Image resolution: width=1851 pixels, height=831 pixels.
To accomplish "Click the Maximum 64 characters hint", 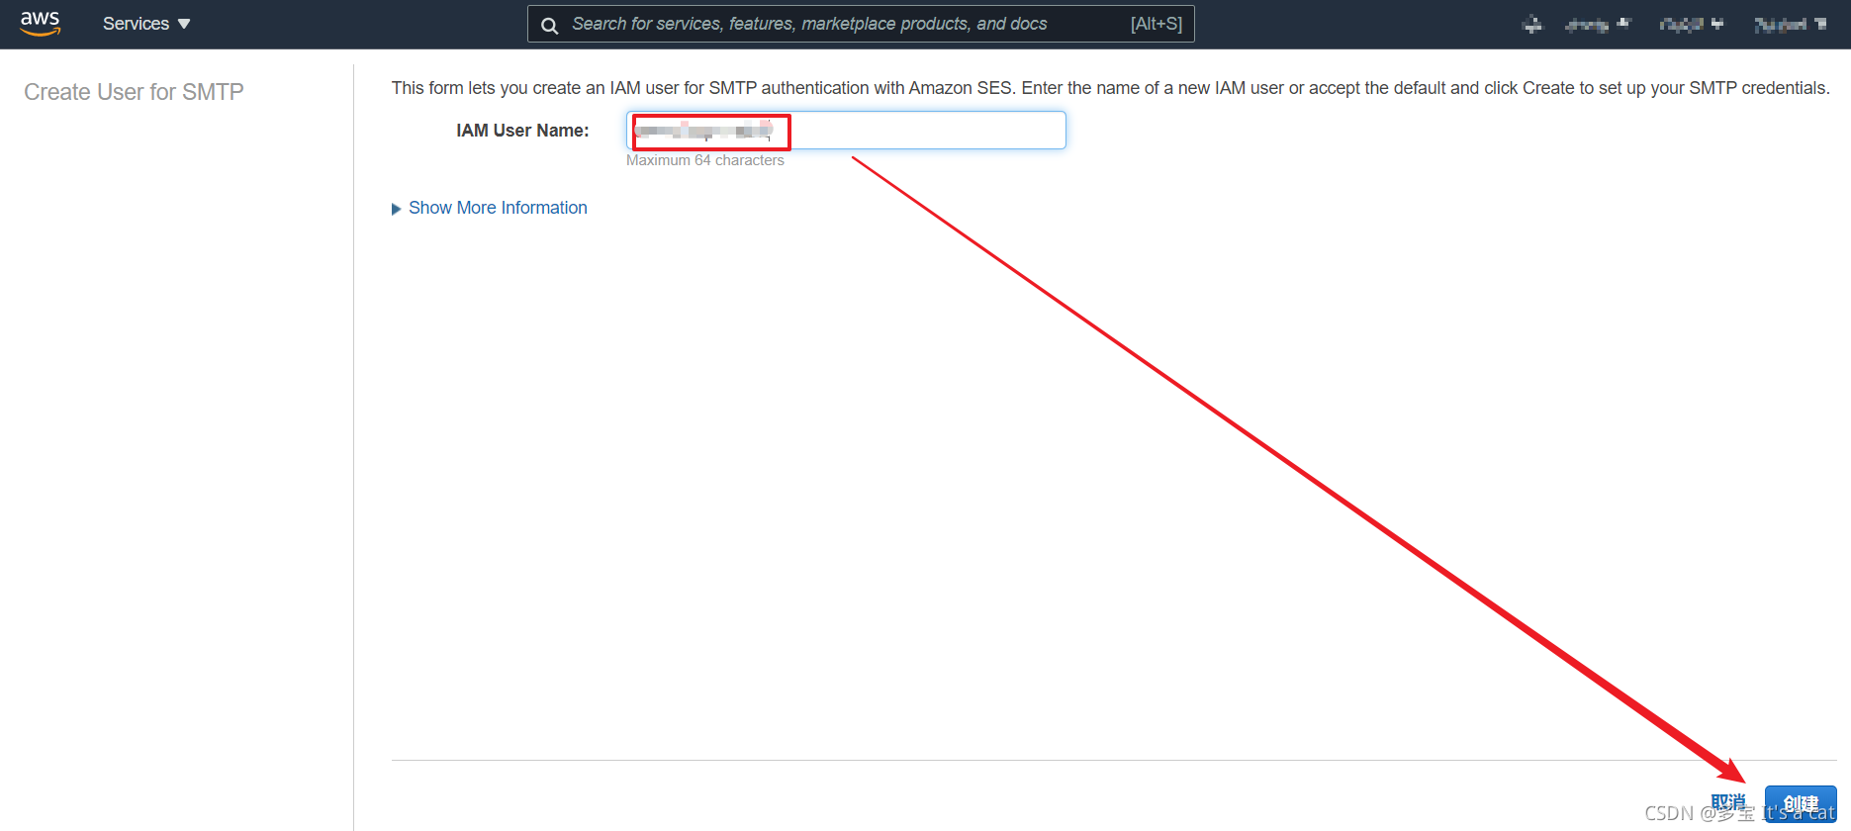I will click(x=705, y=160).
